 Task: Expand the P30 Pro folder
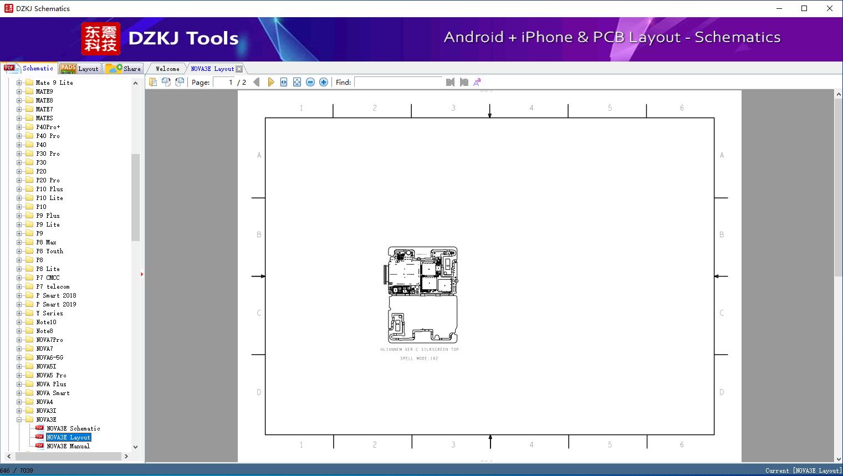pos(19,153)
